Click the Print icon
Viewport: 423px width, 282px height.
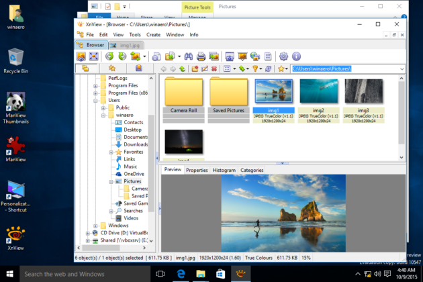(x=201, y=56)
